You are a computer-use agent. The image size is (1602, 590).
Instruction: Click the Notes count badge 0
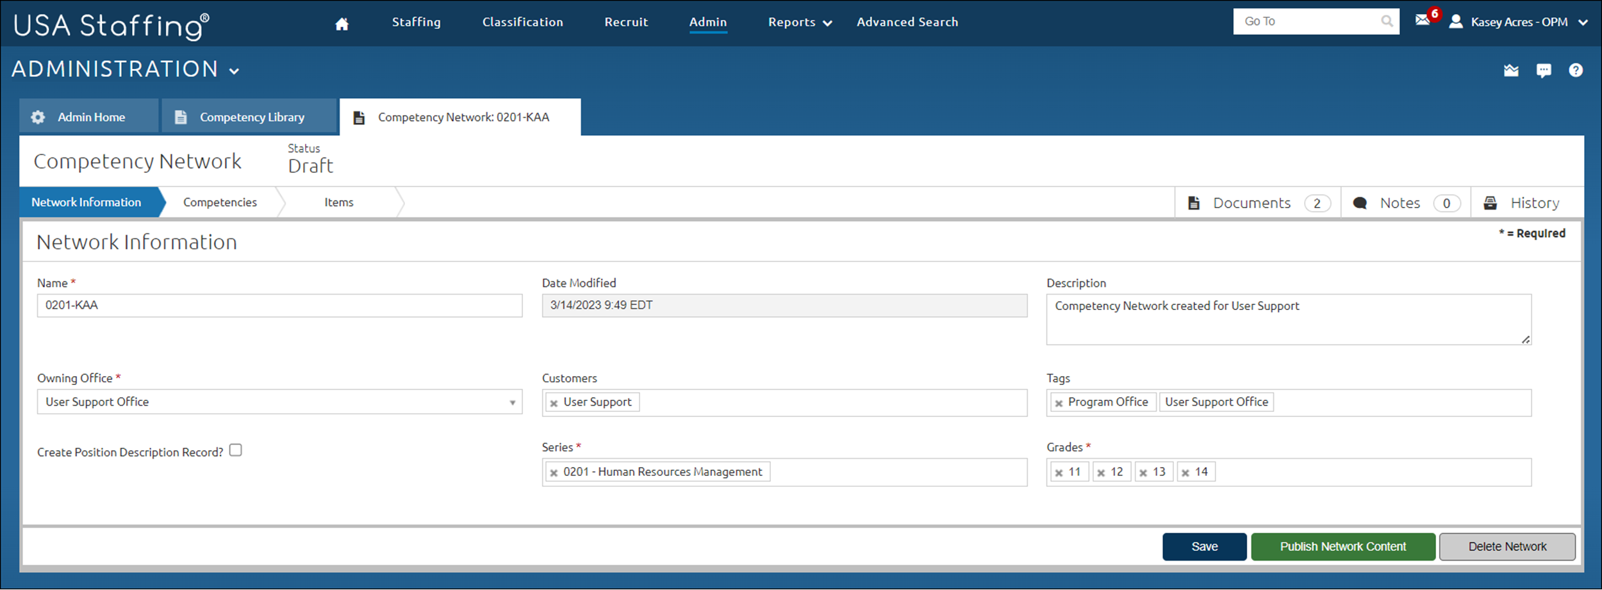(1446, 204)
